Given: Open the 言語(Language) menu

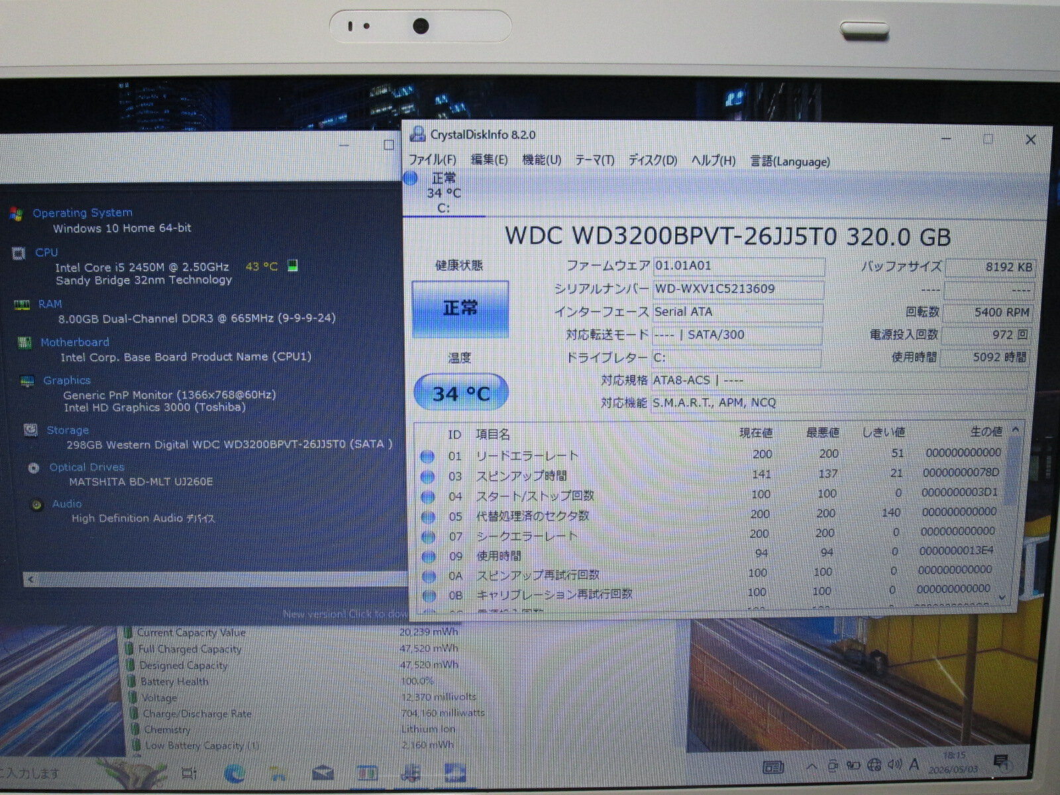Looking at the screenshot, I should tap(790, 162).
